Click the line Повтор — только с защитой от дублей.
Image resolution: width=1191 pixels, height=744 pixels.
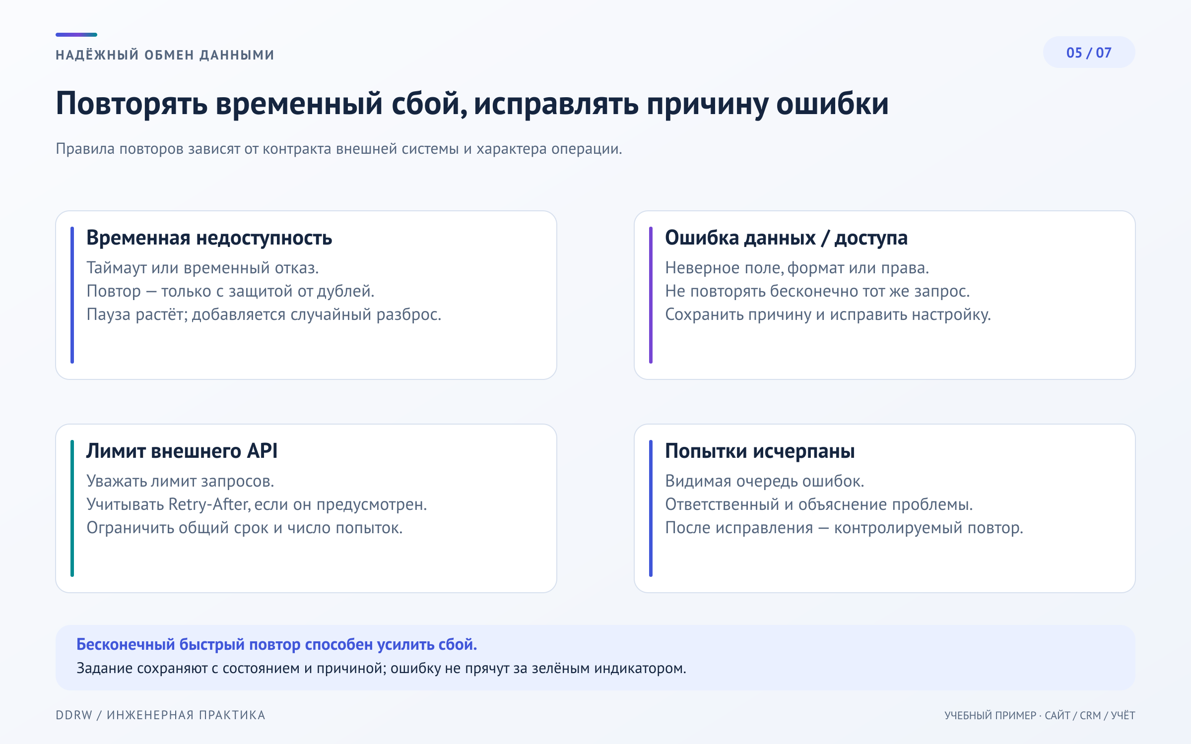tap(230, 291)
